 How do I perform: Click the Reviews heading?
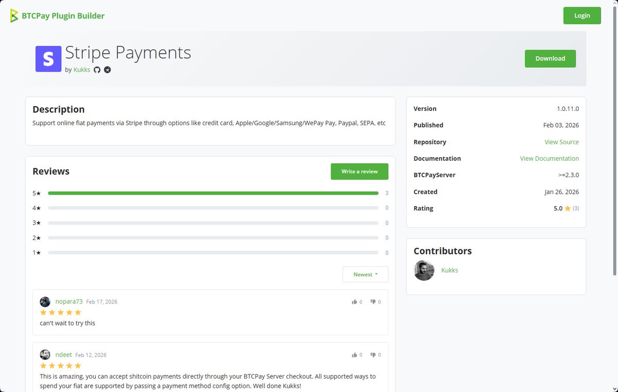click(x=51, y=172)
